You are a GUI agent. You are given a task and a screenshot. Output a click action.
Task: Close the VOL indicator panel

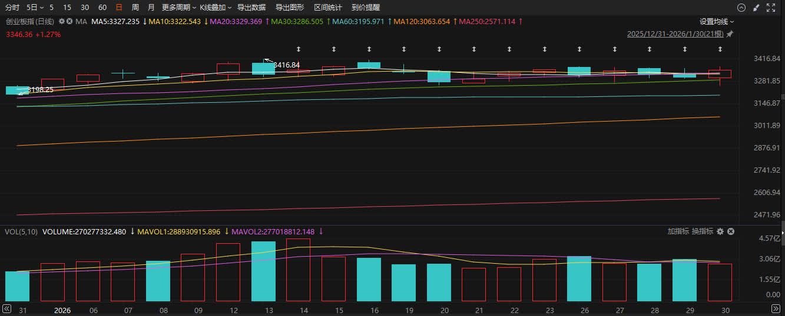click(x=731, y=231)
